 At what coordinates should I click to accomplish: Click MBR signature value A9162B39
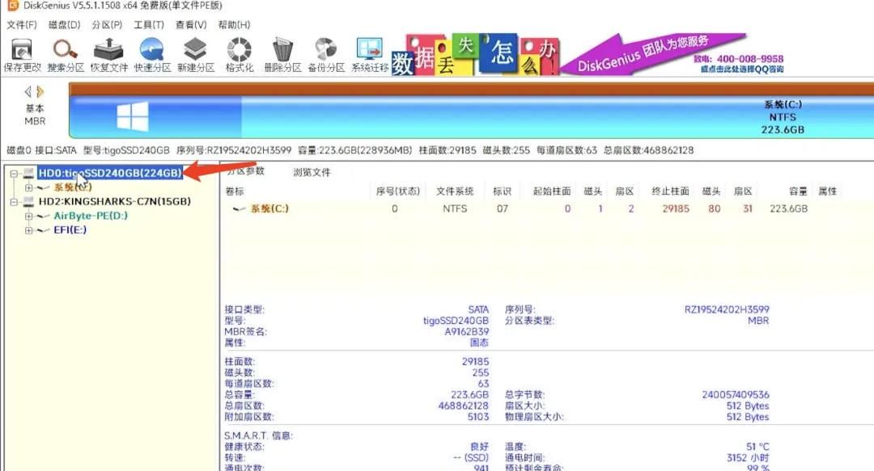(467, 332)
